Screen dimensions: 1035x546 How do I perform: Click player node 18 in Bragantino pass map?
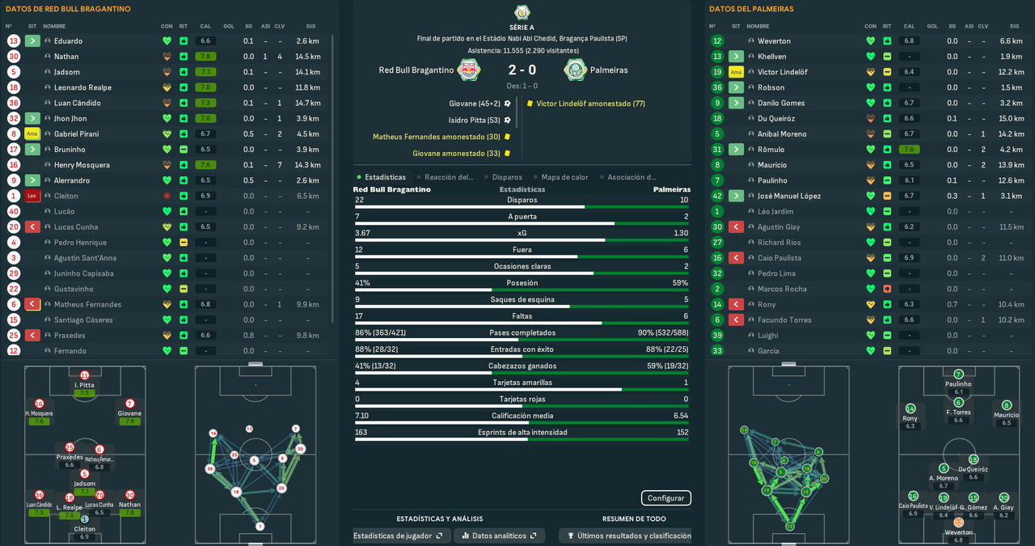point(236,491)
